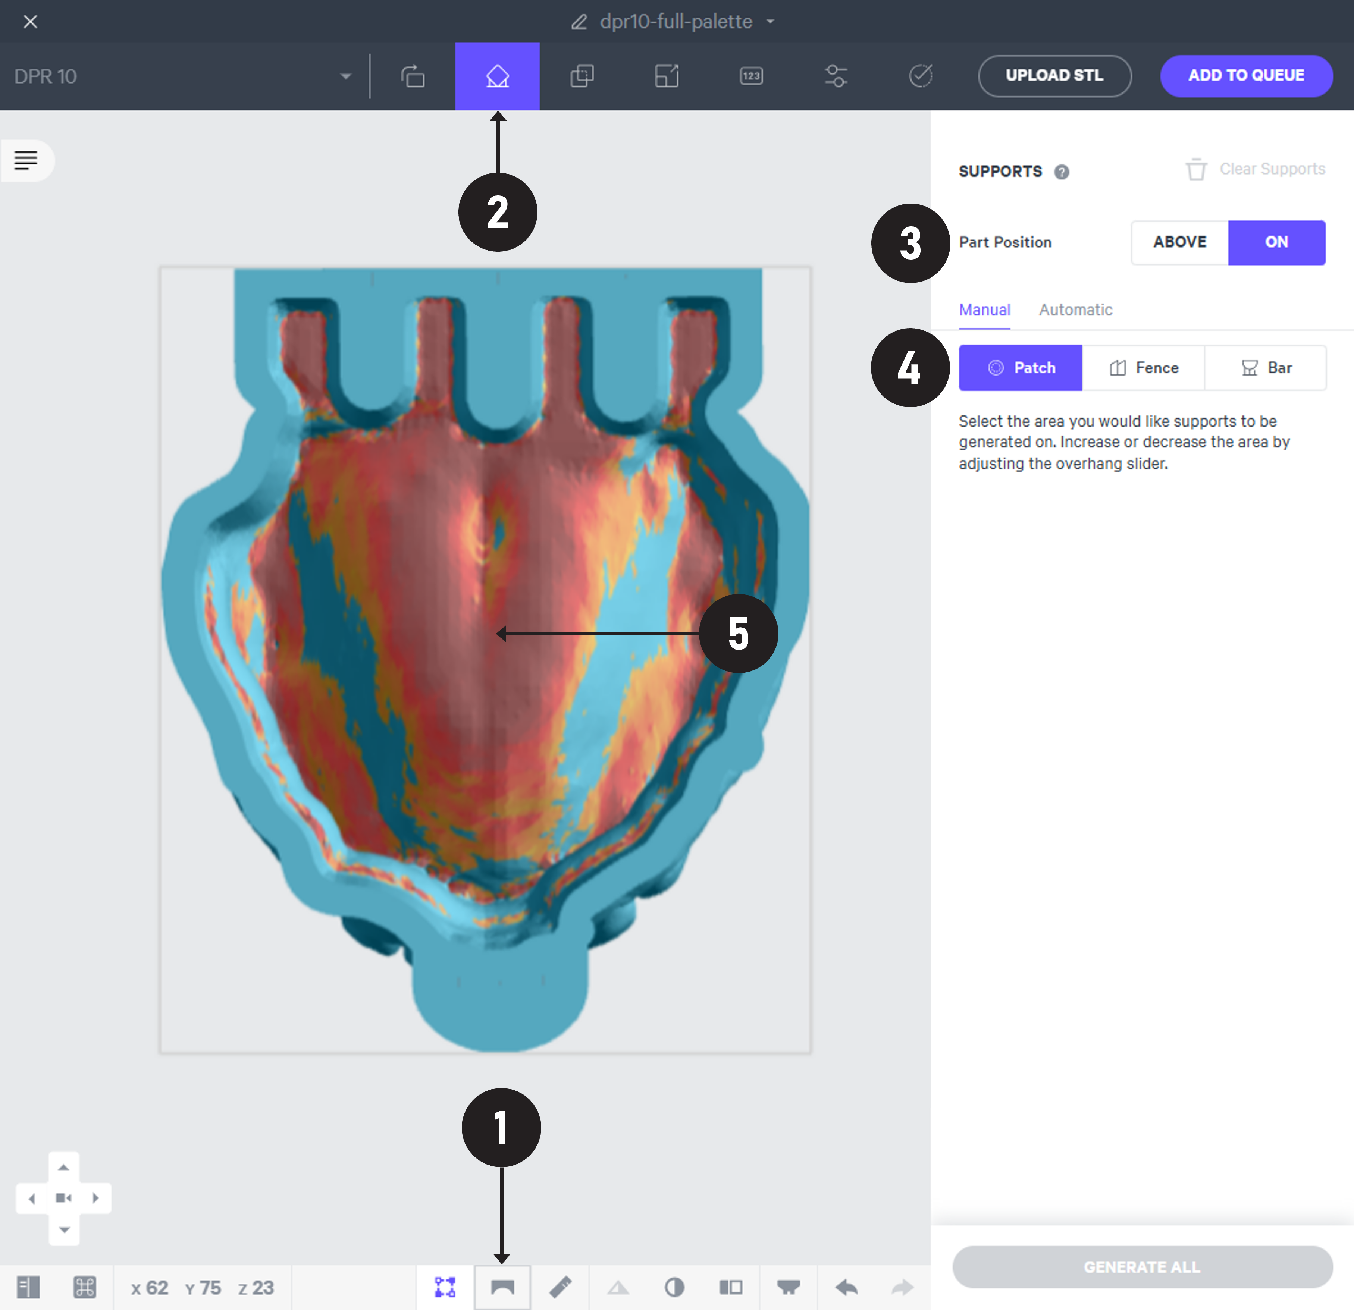Click the grid snap icon at bottom left
1354x1310 pixels.
coord(84,1287)
